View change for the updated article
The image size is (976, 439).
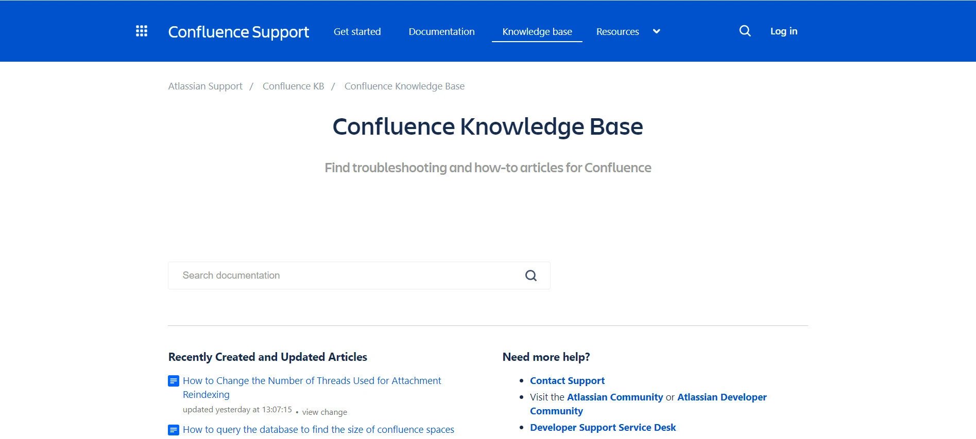(x=324, y=412)
